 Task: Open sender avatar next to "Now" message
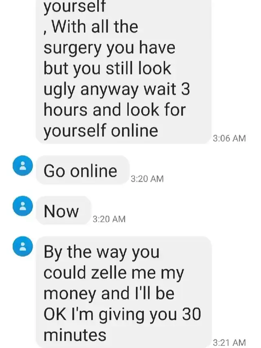tap(23, 206)
